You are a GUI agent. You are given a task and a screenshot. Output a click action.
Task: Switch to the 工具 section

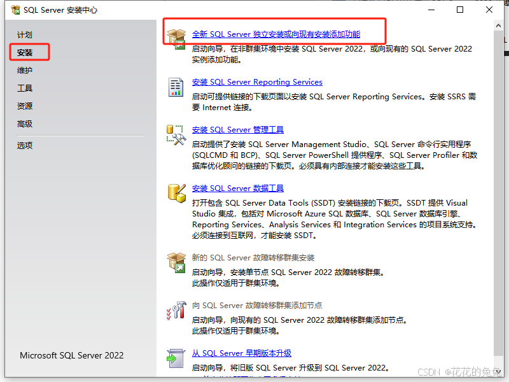(x=25, y=88)
